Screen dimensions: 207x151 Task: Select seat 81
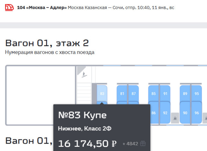(x=122, y=93)
